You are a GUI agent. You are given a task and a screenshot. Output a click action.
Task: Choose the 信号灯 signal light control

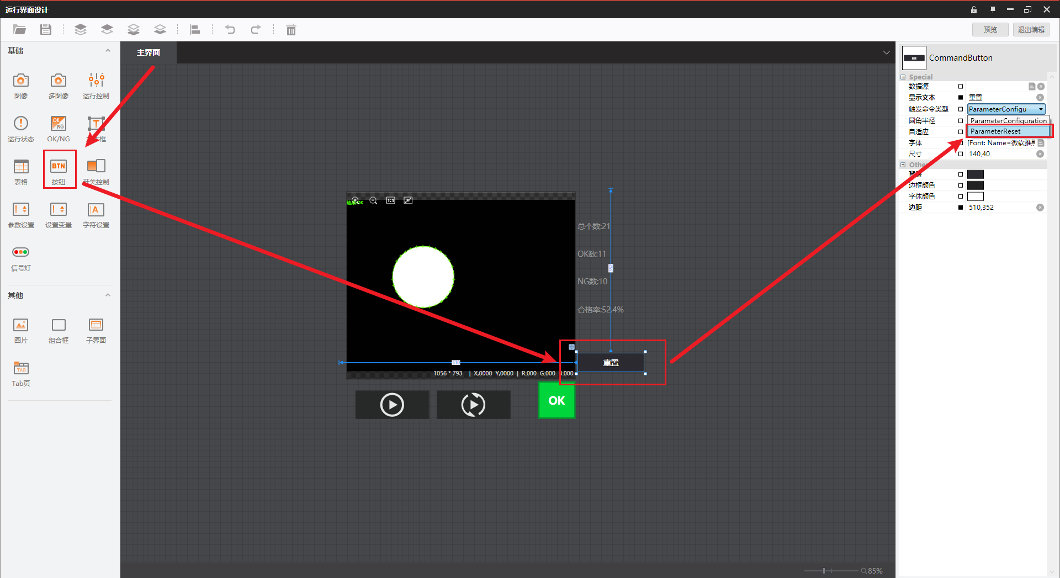point(21,253)
